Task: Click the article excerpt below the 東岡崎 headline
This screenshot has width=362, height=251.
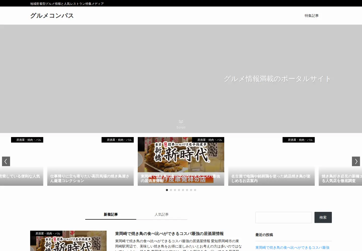Action: [178, 245]
